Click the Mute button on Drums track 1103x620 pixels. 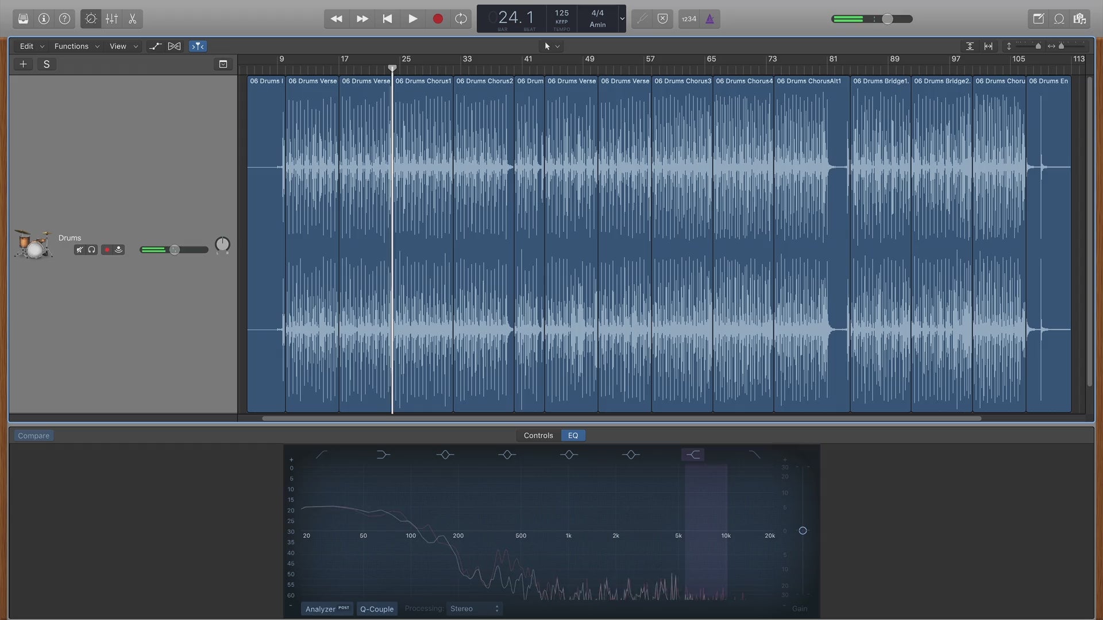(79, 250)
